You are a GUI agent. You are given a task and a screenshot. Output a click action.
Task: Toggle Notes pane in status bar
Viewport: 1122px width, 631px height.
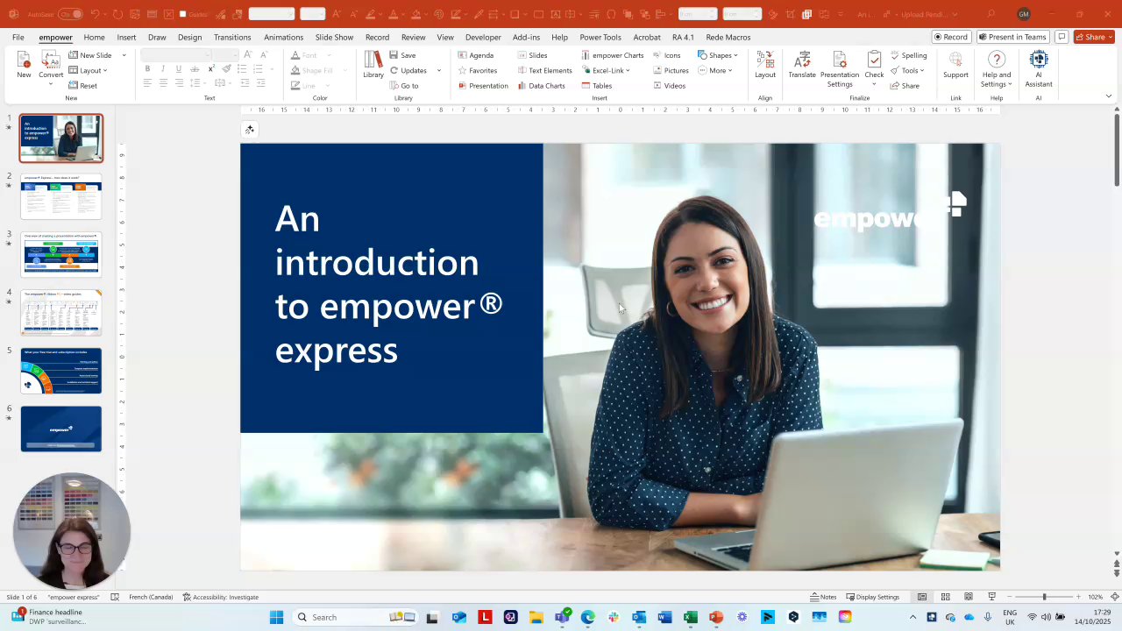[x=823, y=597]
